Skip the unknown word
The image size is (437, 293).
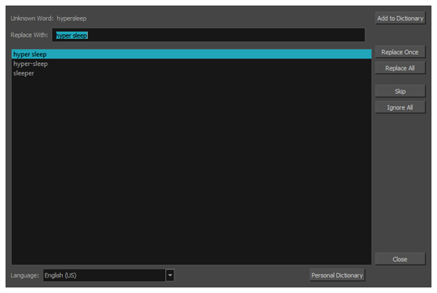point(400,91)
